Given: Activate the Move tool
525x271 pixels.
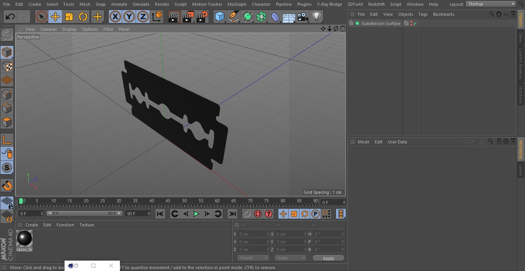Looking at the screenshot, I should point(55,17).
